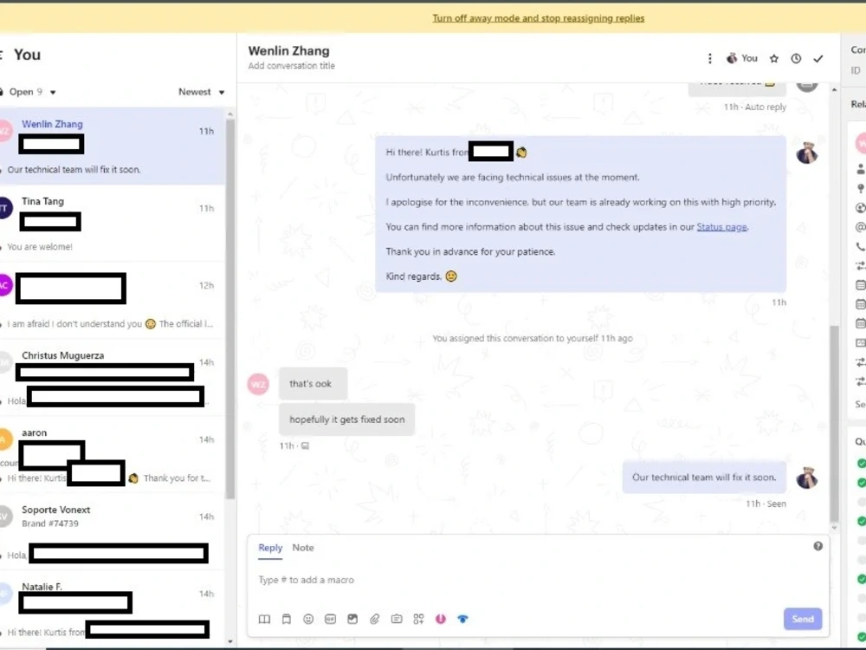Click Kurtis's avatar beside the technical issues message

(x=807, y=153)
